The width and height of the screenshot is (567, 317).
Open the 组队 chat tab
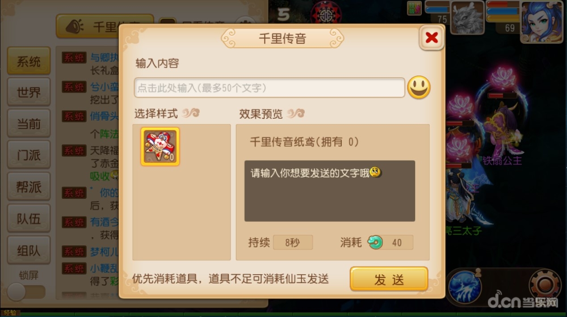[29, 250]
